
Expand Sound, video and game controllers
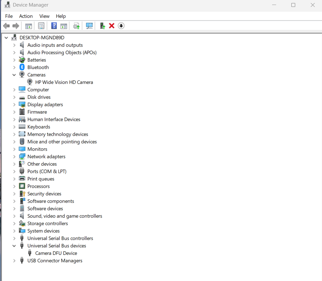(x=14, y=216)
